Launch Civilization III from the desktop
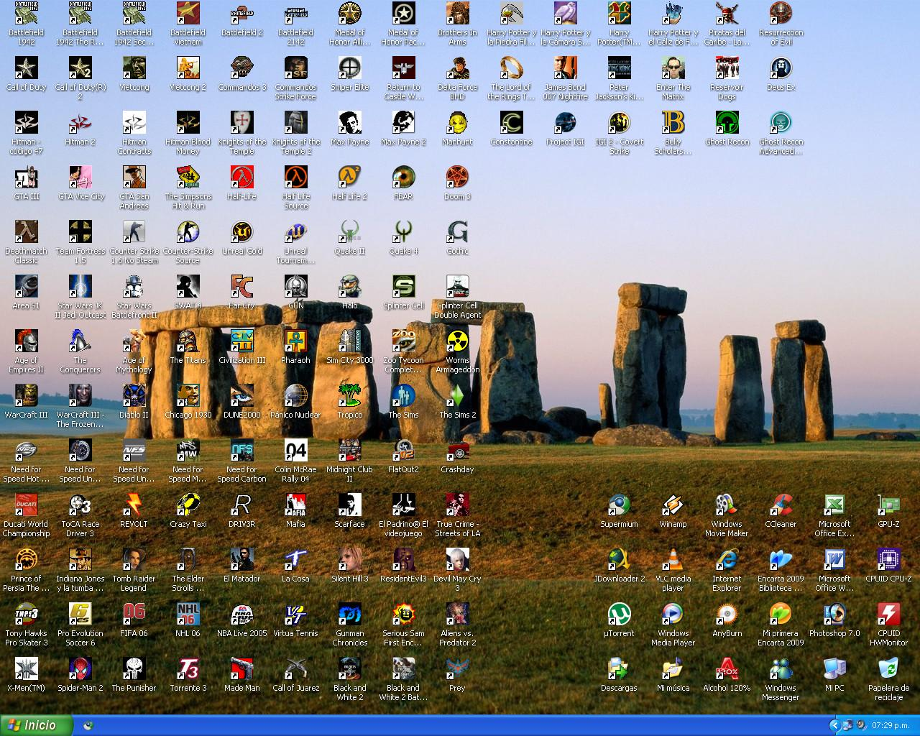The height and width of the screenshot is (736, 920). pos(242,348)
